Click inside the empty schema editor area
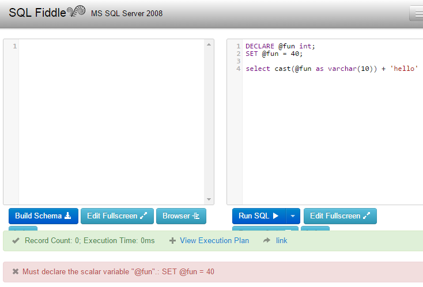The width and height of the screenshot is (423, 287). tap(111, 122)
